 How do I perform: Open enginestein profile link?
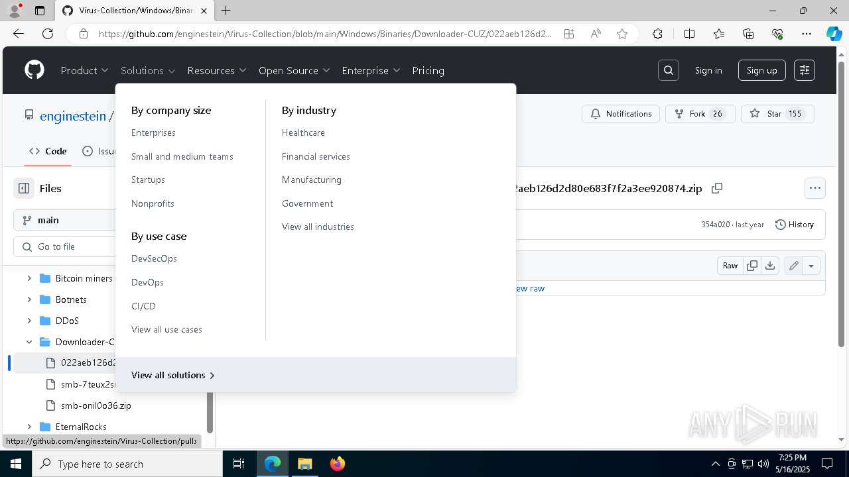73,116
